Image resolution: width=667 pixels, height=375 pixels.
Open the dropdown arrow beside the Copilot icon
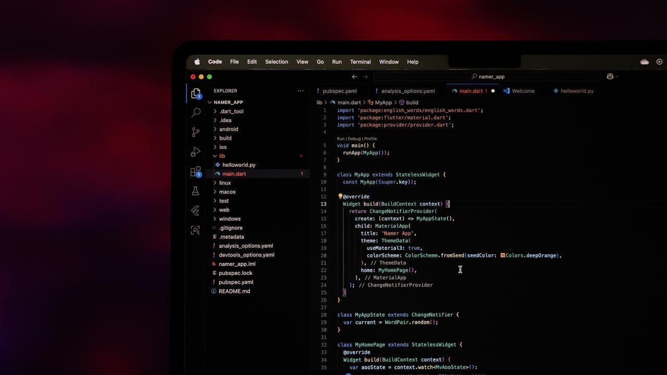tap(617, 77)
